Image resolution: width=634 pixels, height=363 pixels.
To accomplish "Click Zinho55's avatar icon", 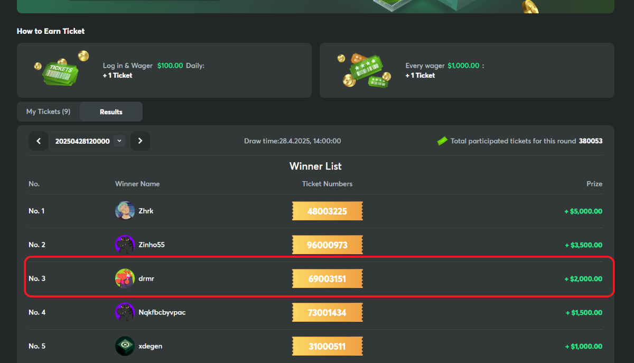I will click(x=125, y=245).
